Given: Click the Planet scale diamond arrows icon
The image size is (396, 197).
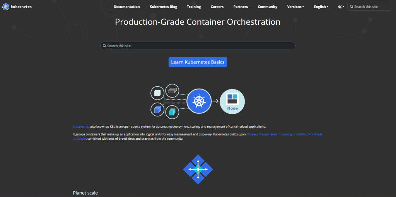Looking at the screenshot, I should tap(198, 169).
